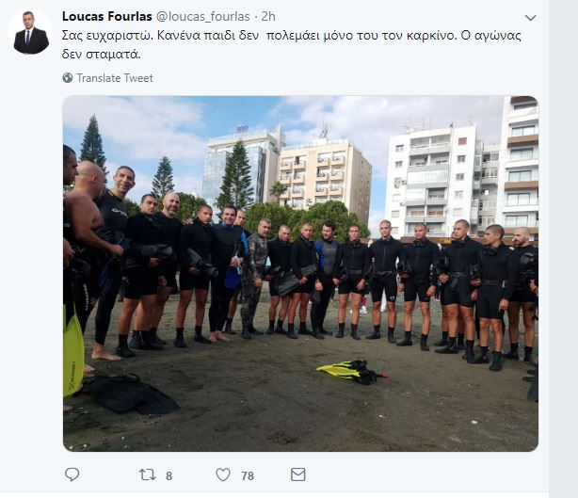The height and width of the screenshot is (498, 578).
Task: Click the reply speech bubble icon
Action: (72, 474)
